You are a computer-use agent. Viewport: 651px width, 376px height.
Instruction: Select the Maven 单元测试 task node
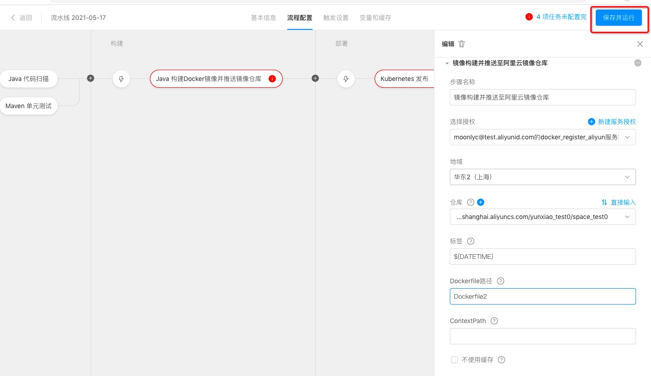tap(29, 106)
